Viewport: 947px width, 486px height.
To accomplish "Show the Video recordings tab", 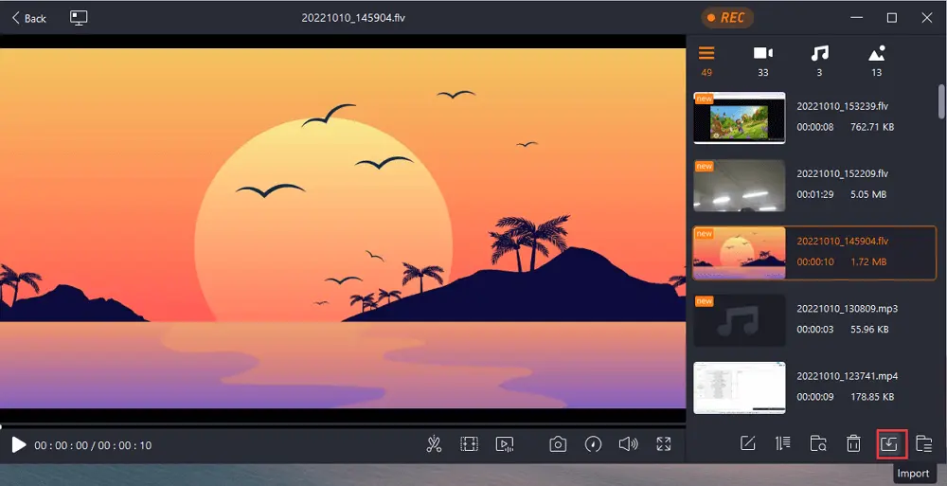I will 762,60.
